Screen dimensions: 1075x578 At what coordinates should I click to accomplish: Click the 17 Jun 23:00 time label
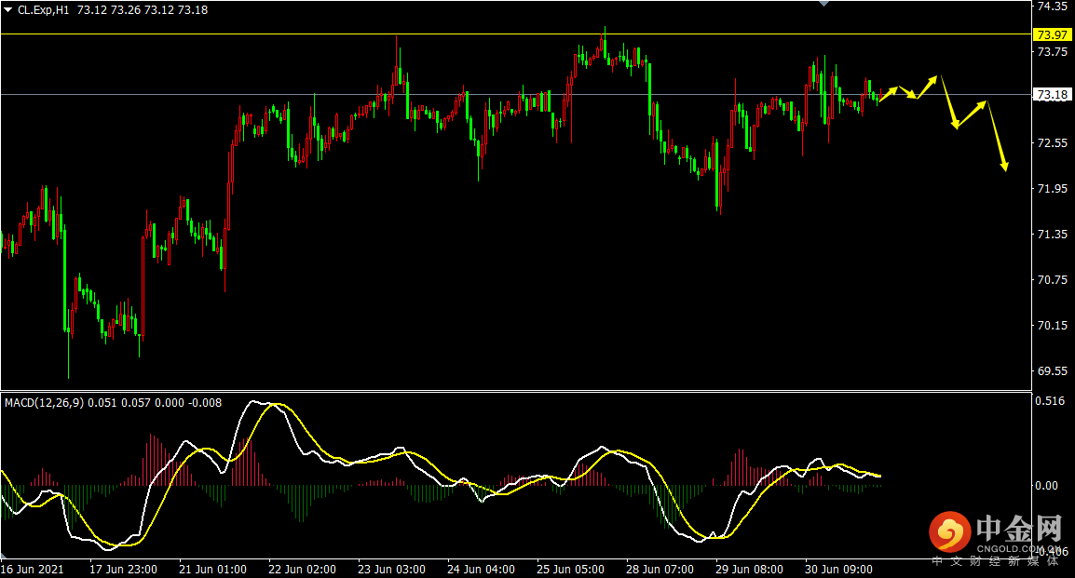pyautogui.click(x=123, y=569)
